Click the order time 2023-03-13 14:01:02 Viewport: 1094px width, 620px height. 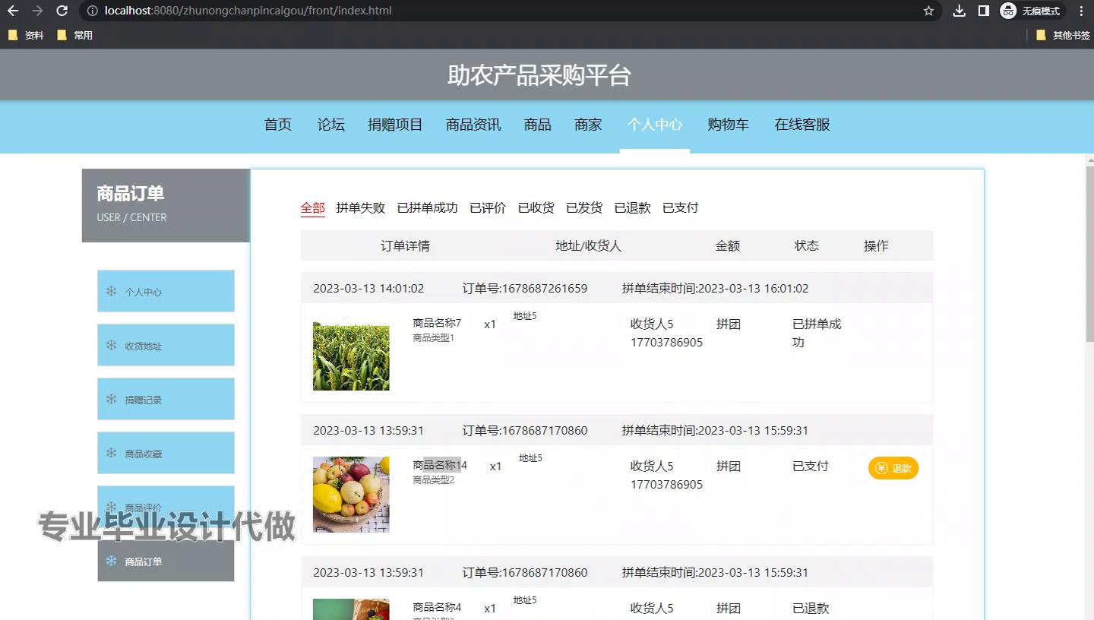click(368, 289)
